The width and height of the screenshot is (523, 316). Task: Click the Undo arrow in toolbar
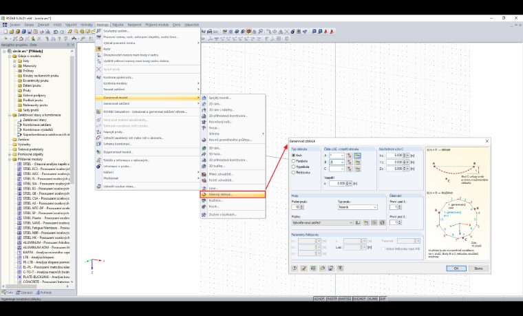click(56, 32)
